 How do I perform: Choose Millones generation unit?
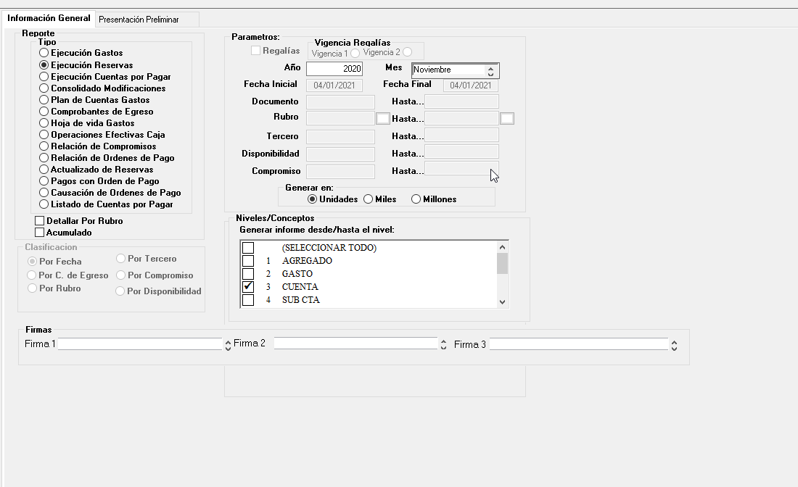pyautogui.click(x=416, y=199)
